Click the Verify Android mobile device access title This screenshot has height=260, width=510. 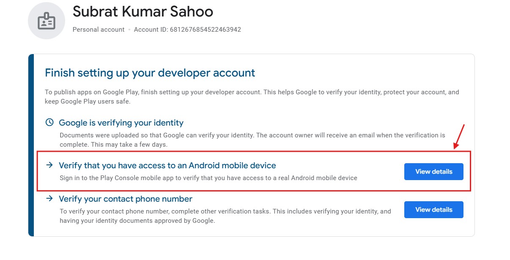pos(167,165)
